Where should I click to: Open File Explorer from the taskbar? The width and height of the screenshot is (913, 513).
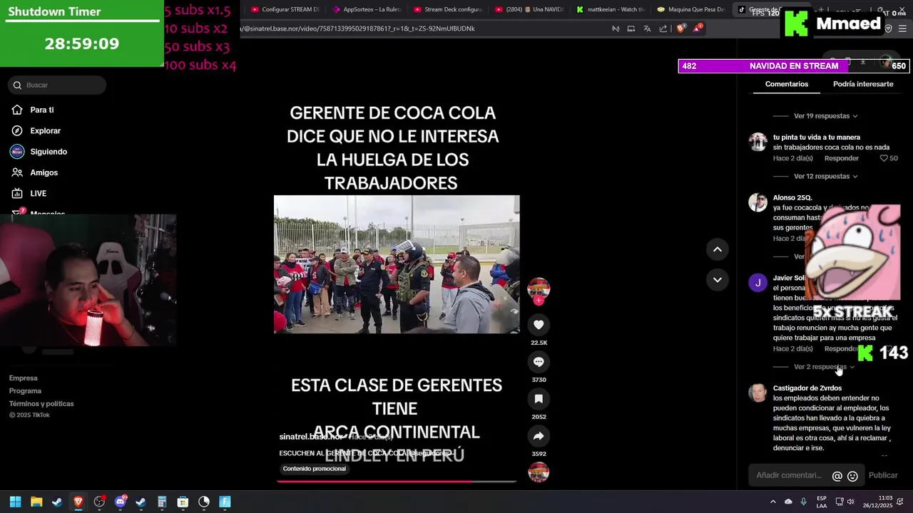pyautogui.click(x=36, y=502)
